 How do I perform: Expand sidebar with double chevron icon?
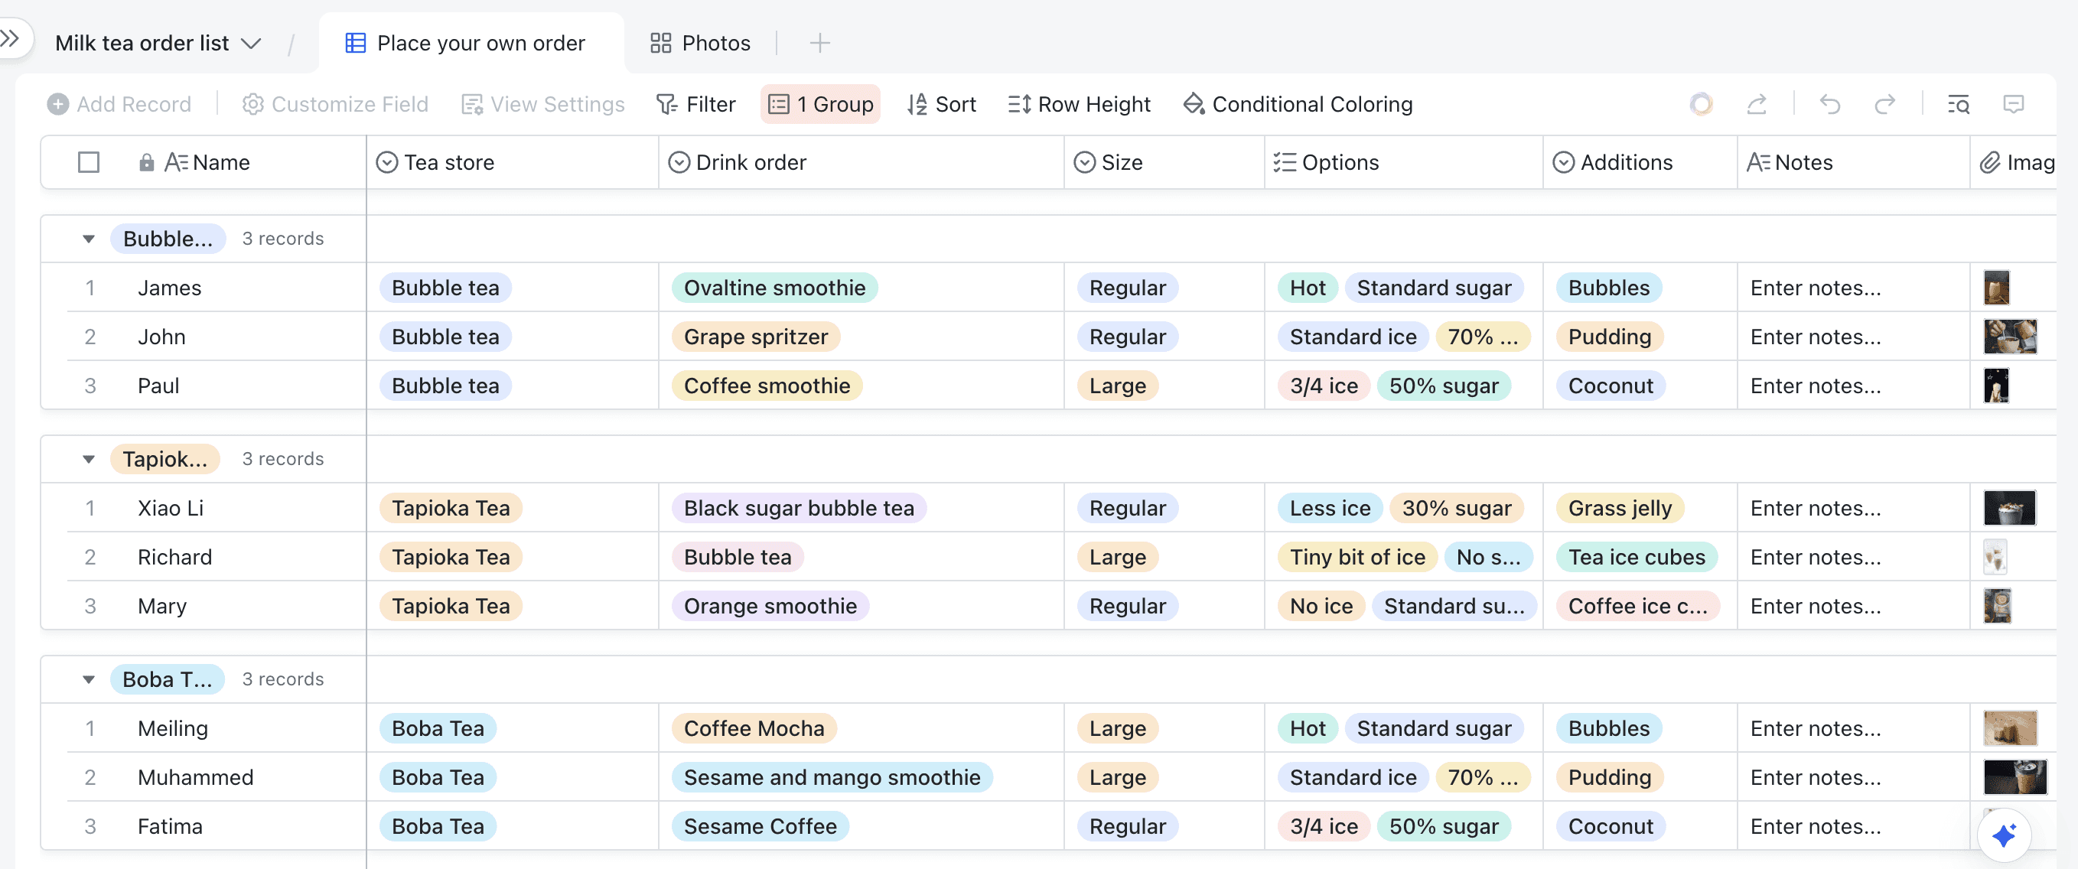[x=11, y=38]
